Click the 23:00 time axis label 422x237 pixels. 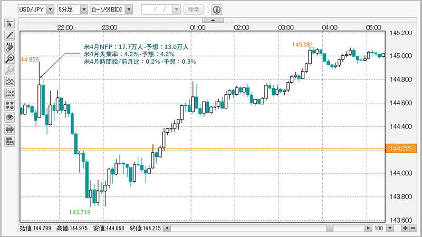[x=109, y=27]
